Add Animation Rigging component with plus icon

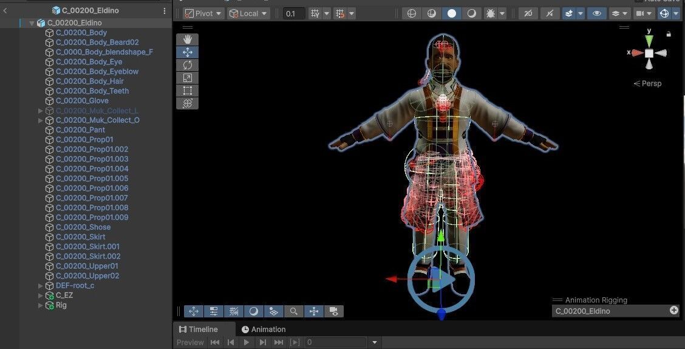click(674, 310)
